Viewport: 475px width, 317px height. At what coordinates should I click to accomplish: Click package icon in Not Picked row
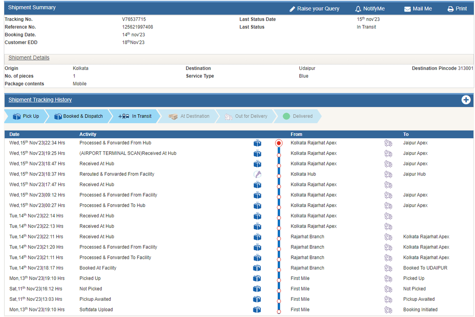[257, 289]
